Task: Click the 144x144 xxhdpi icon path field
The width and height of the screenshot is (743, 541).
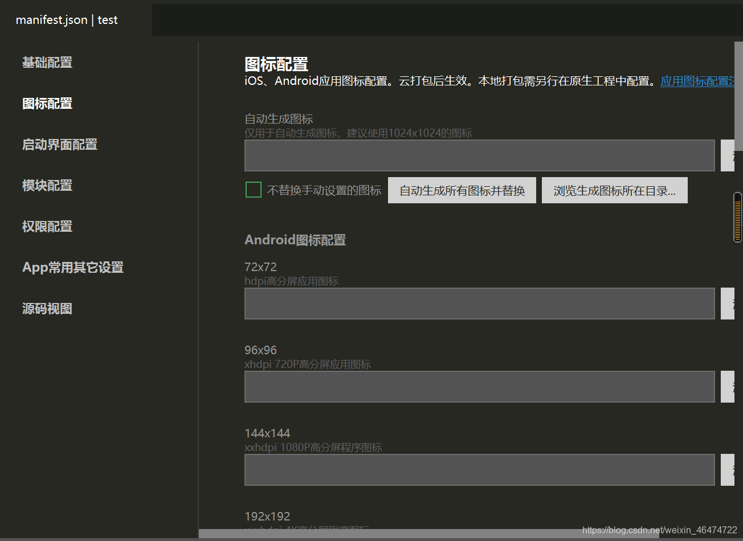Action: 480,470
